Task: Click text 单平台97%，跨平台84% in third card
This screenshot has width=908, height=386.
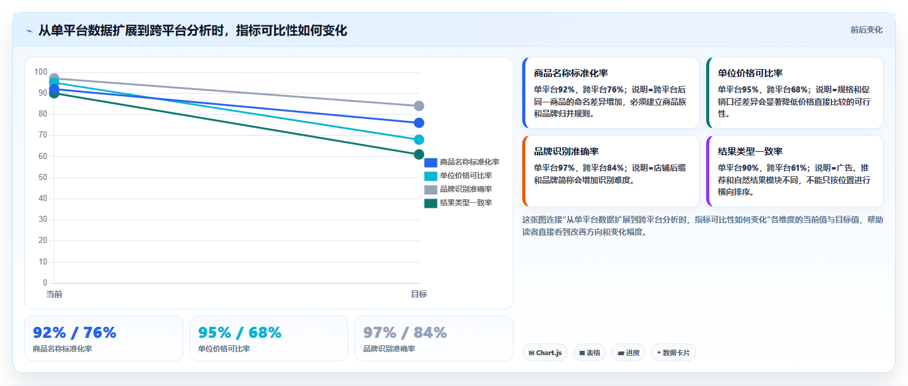Action: [x=578, y=168]
